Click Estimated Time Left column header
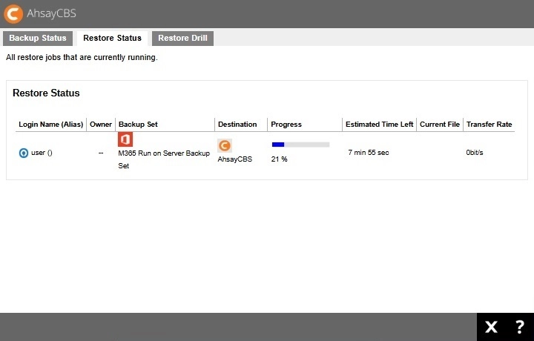This screenshot has width=534, height=341. click(x=379, y=125)
